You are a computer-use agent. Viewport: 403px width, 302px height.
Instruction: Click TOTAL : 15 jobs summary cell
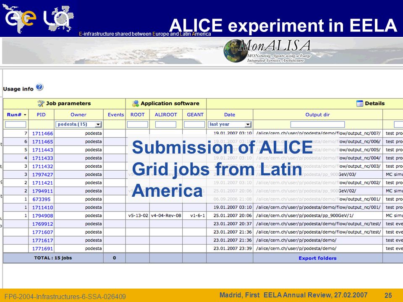click(x=53, y=258)
